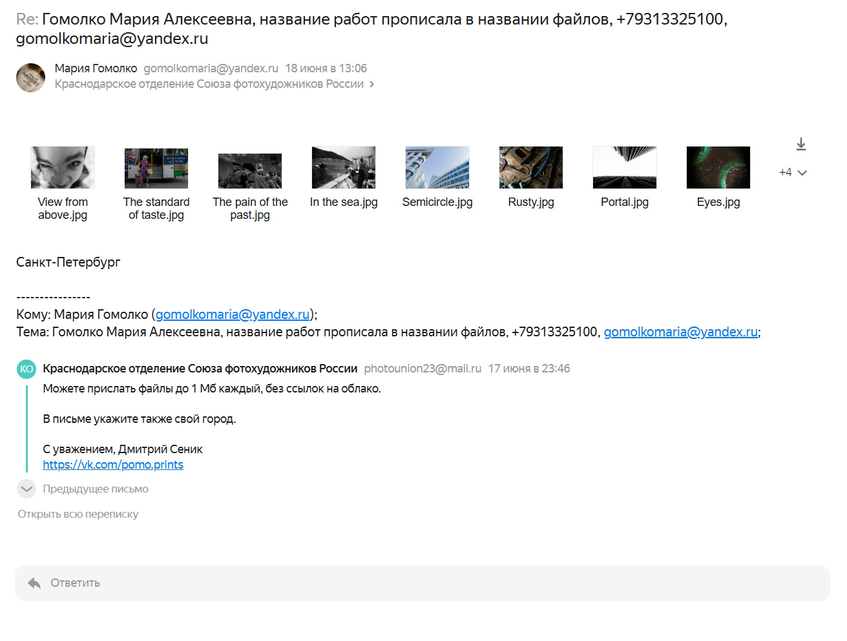The image size is (847, 641).
Task: Click the email link in the Тема line
Action: click(x=680, y=332)
